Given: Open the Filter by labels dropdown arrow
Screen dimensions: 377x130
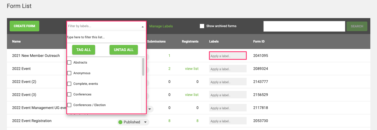Looking at the screenshot, I should [142, 27].
